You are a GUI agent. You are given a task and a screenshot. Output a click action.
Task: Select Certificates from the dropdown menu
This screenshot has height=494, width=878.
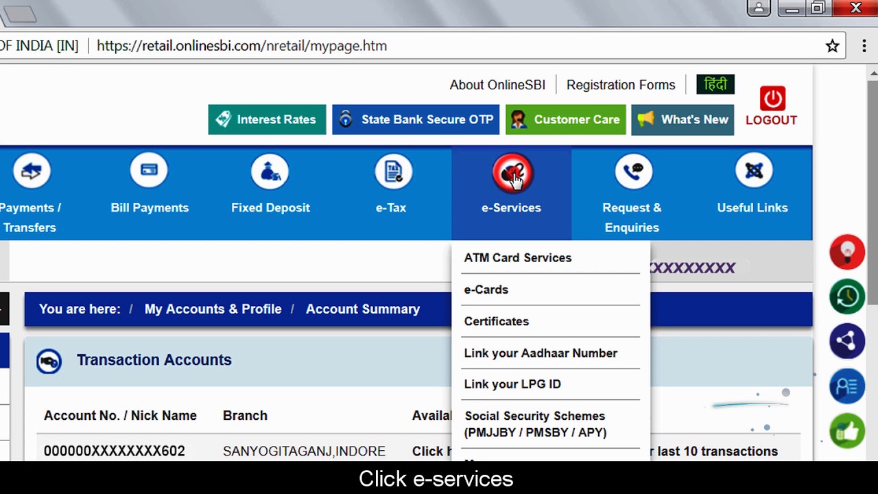click(497, 321)
